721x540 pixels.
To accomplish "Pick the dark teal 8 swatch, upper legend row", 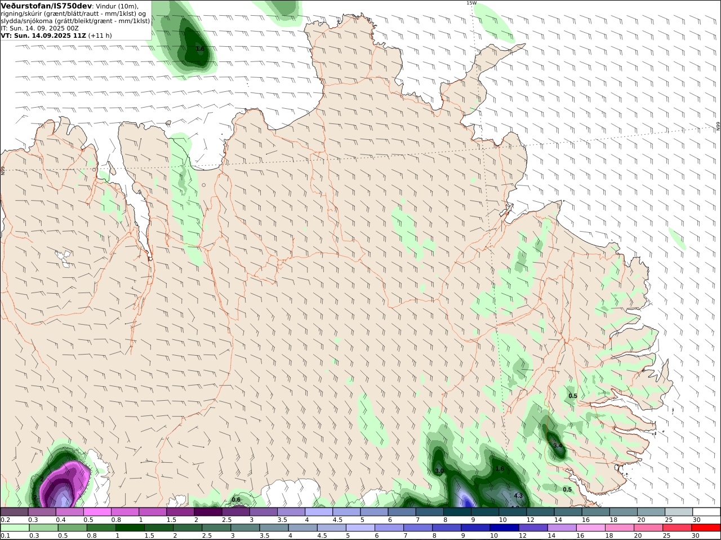I will [x=457, y=512].
